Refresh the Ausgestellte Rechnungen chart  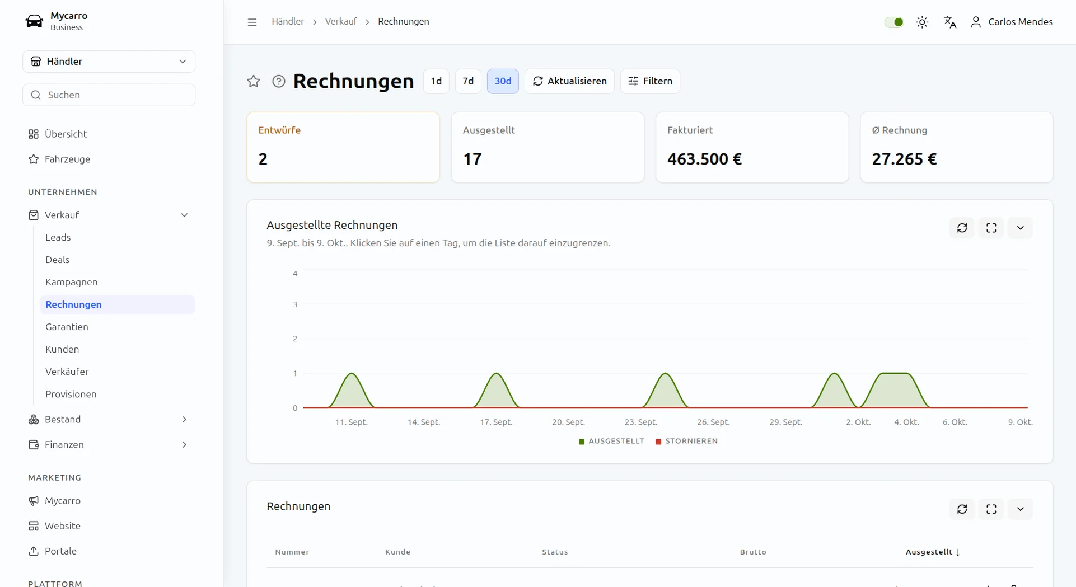[962, 228]
